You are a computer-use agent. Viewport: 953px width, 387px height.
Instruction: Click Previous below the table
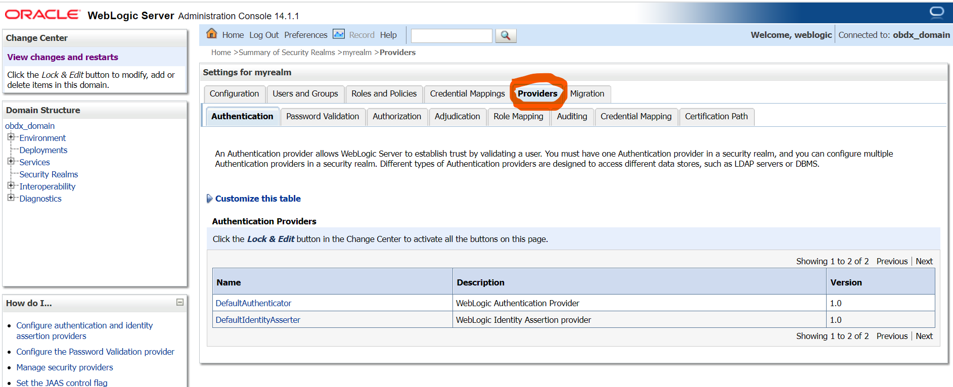(x=892, y=336)
